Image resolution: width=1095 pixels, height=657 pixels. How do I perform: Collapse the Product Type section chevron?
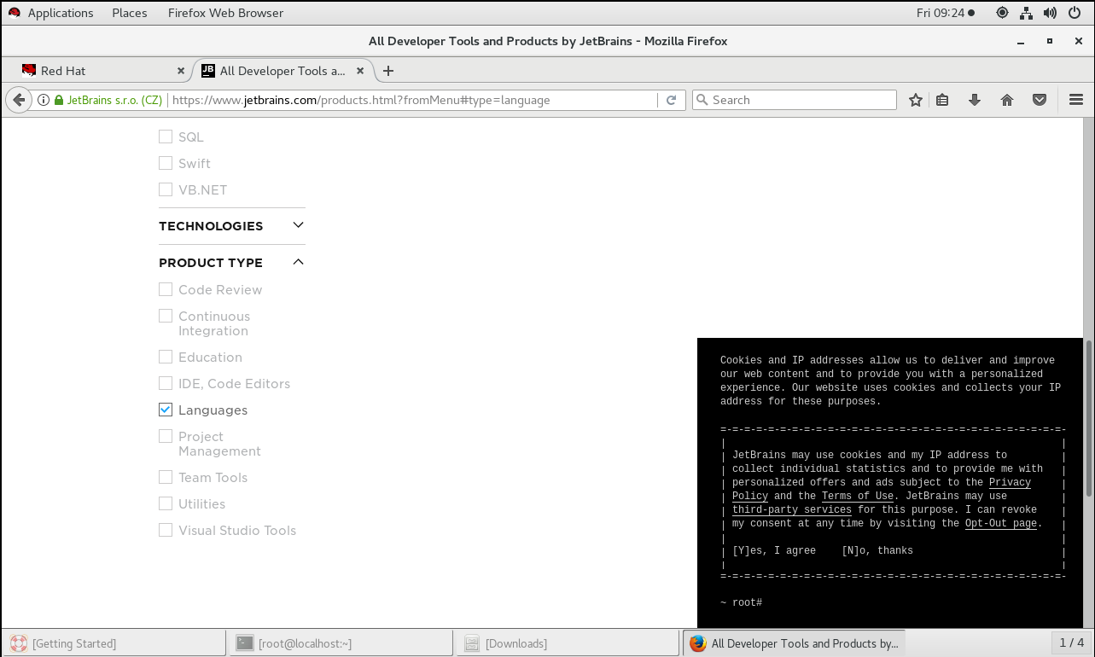tap(298, 262)
